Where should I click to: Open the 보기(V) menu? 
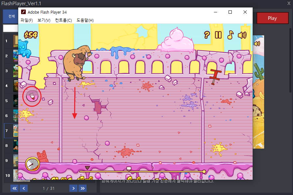[44, 20]
